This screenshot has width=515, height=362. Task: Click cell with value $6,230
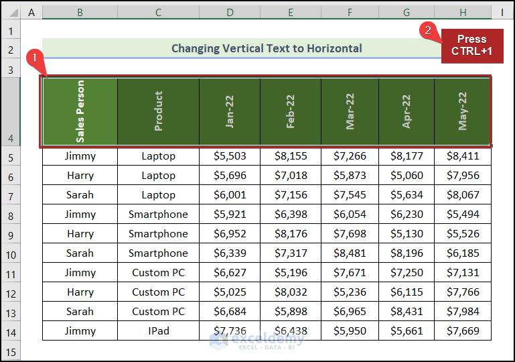pyautogui.click(x=407, y=214)
